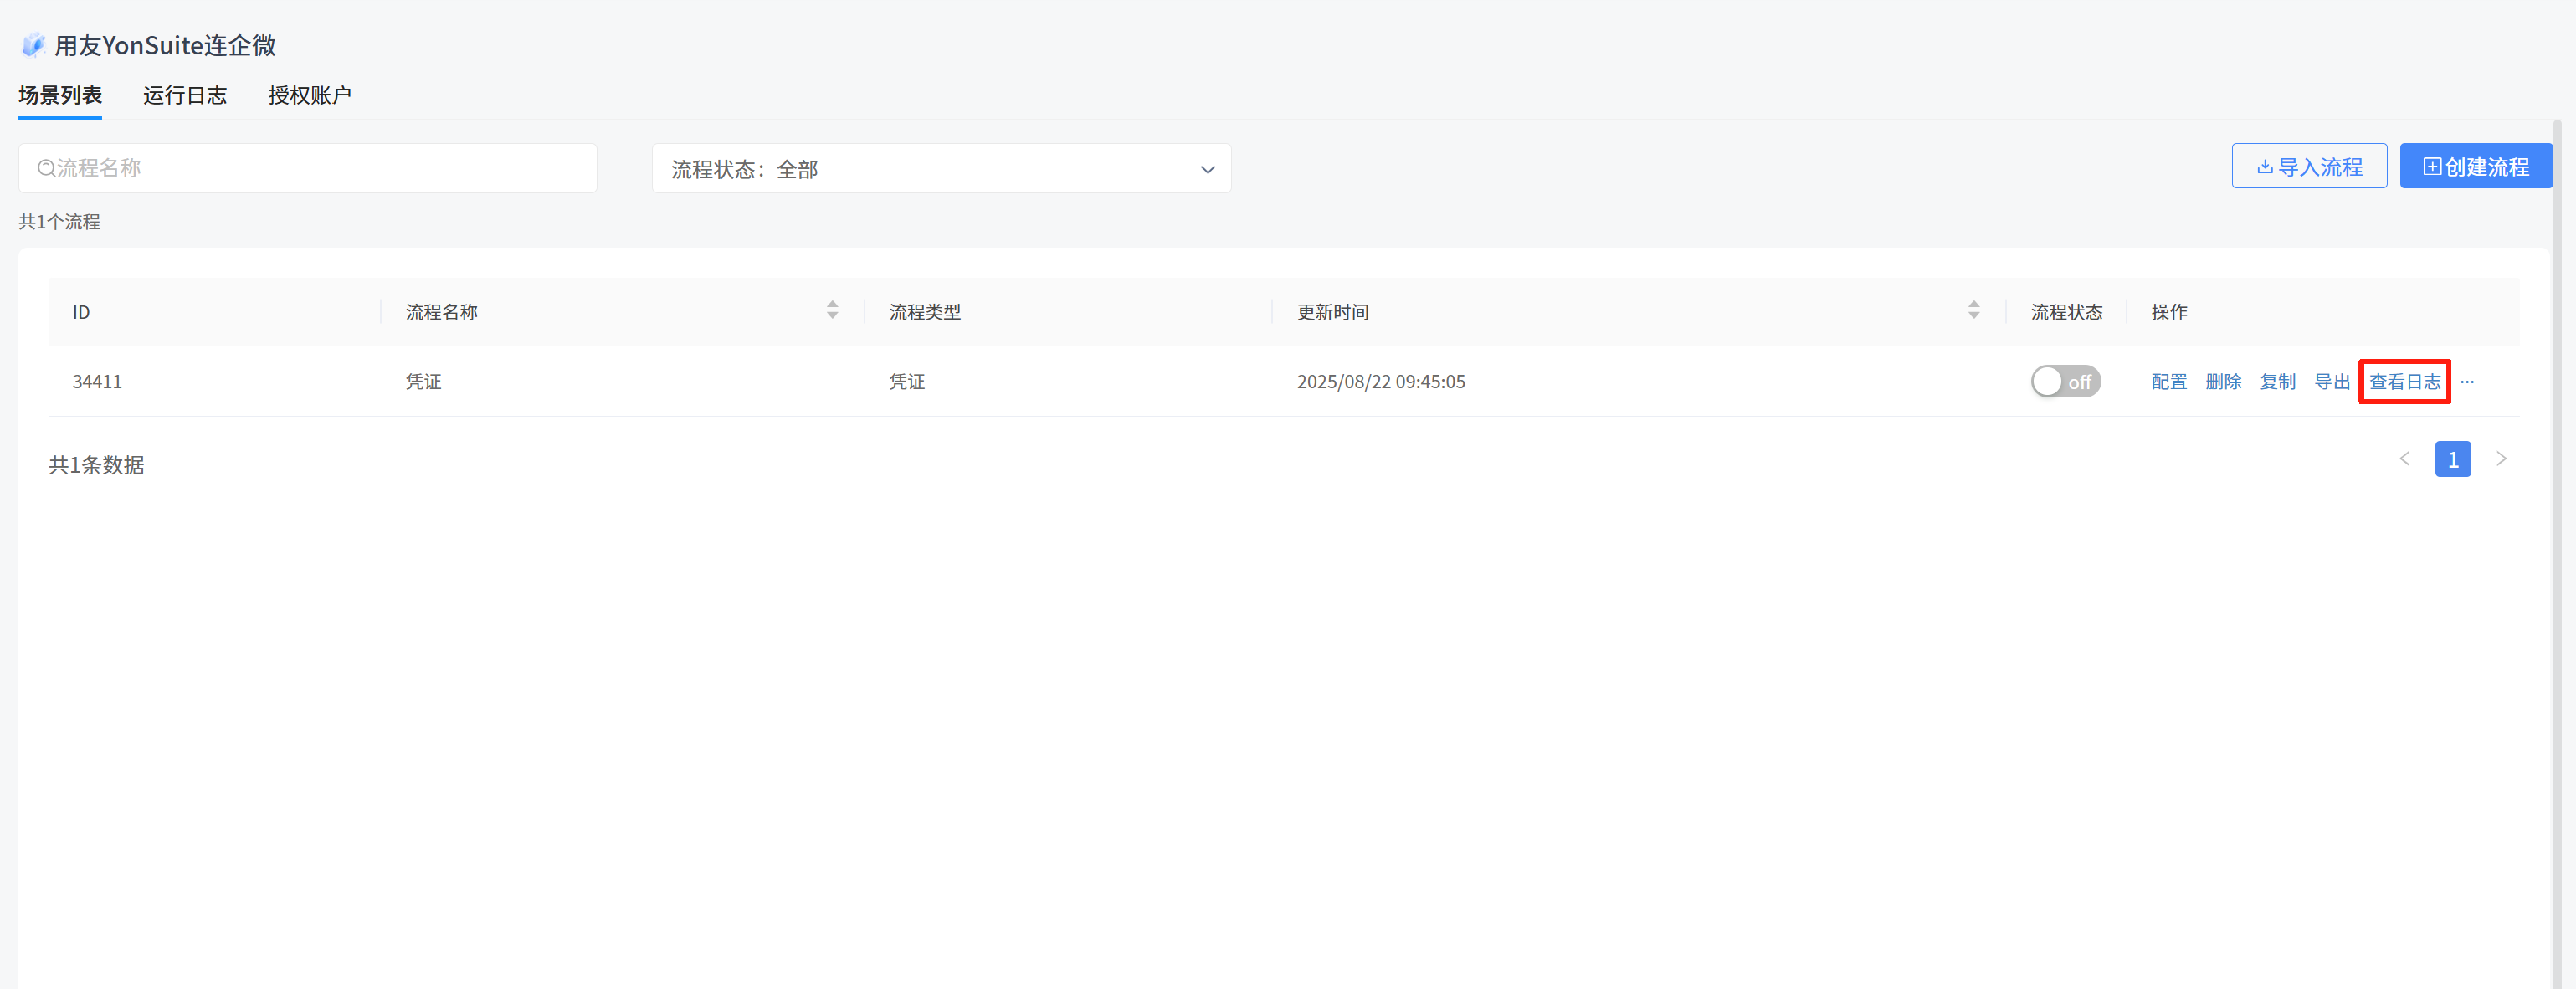
Task: Switch to 场景列表 tab
Action: click(60, 95)
